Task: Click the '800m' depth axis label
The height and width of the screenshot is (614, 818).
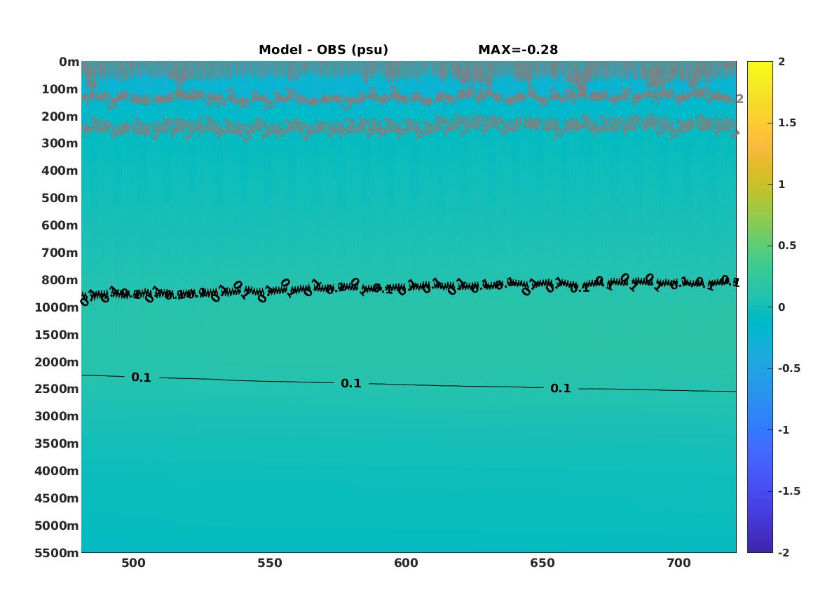Action: (x=60, y=280)
